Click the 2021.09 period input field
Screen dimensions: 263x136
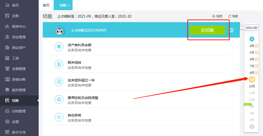click(251, 28)
